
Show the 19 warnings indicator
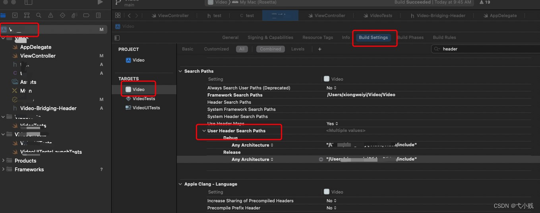click(x=485, y=2)
